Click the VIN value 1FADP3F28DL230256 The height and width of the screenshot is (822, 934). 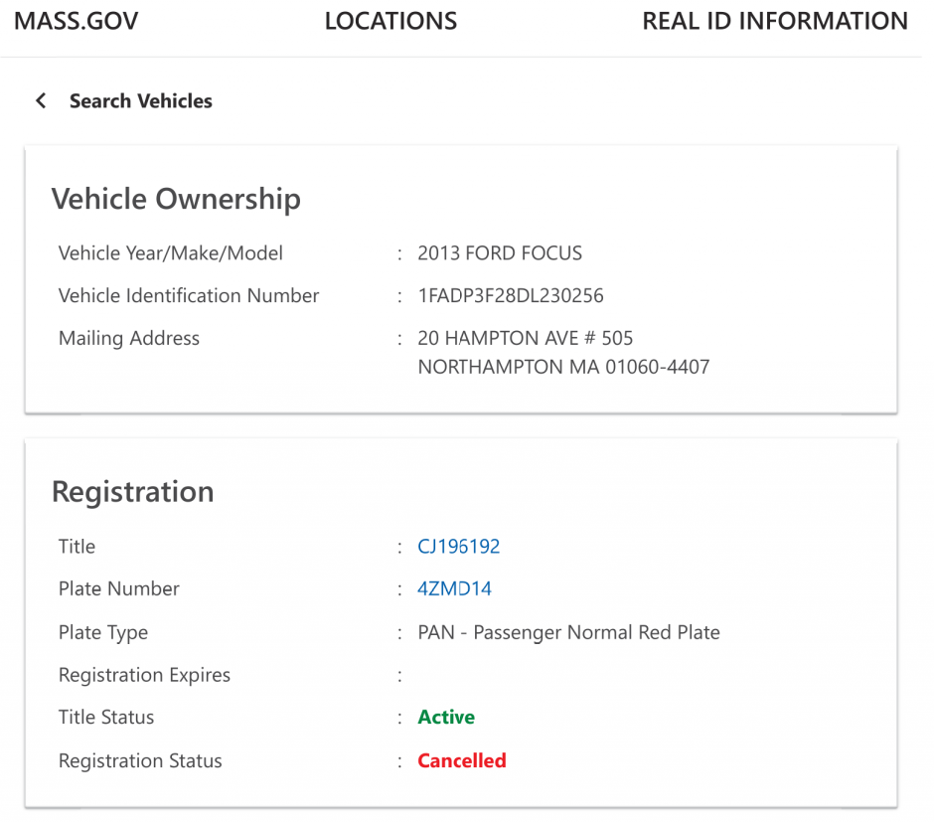pyautogui.click(x=511, y=296)
